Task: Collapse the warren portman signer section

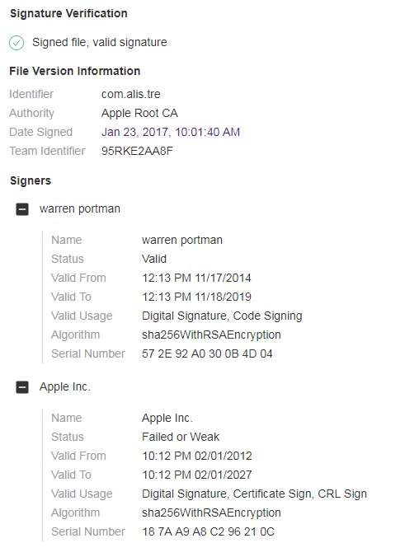Action: click(22, 209)
